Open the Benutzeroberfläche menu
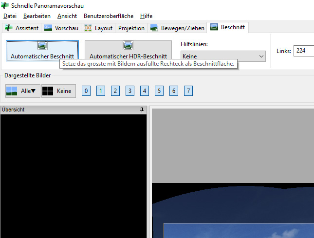Image resolution: width=314 pixels, height=238 pixels. tap(109, 16)
